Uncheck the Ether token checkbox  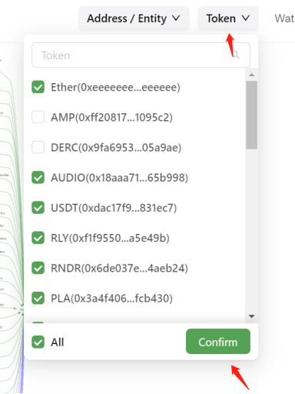point(38,87)
